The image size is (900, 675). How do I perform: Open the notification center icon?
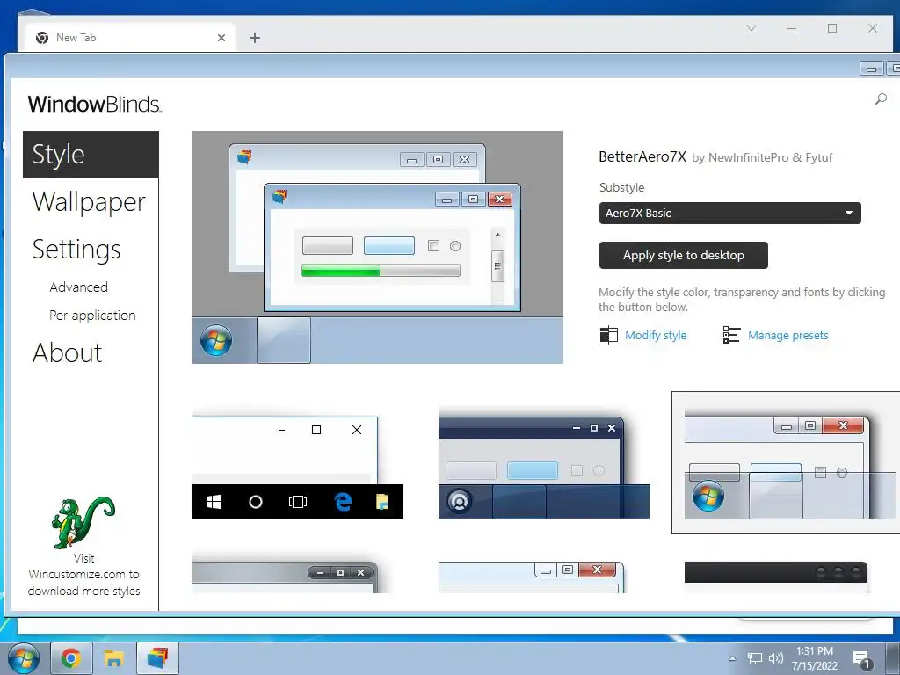pyautogui.click(x=862, y=659)
